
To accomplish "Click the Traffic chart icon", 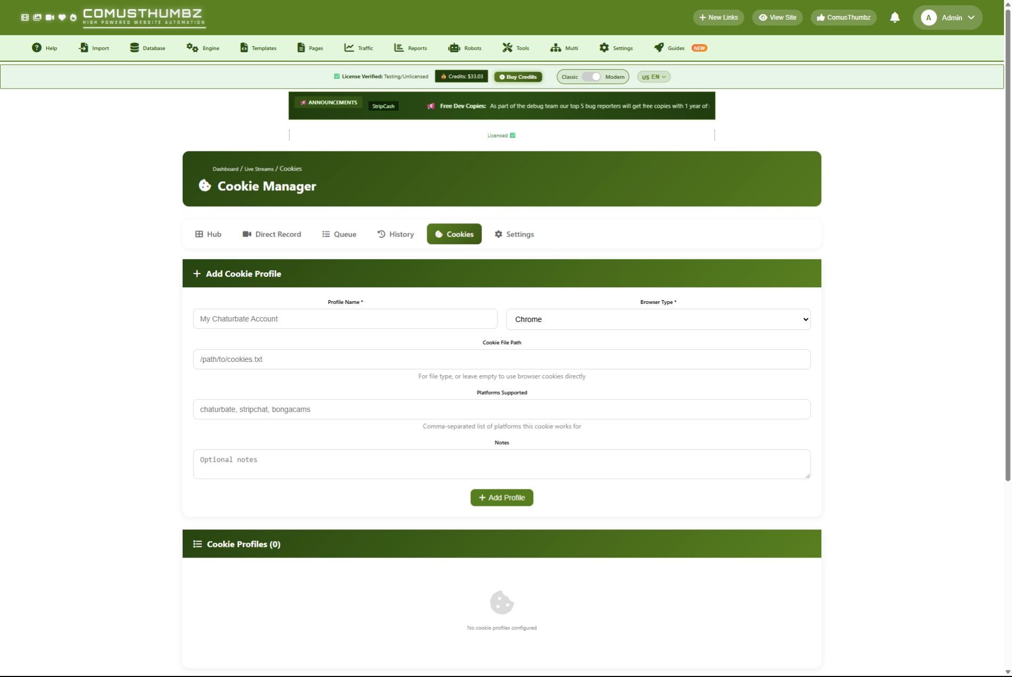I will 349,48.
